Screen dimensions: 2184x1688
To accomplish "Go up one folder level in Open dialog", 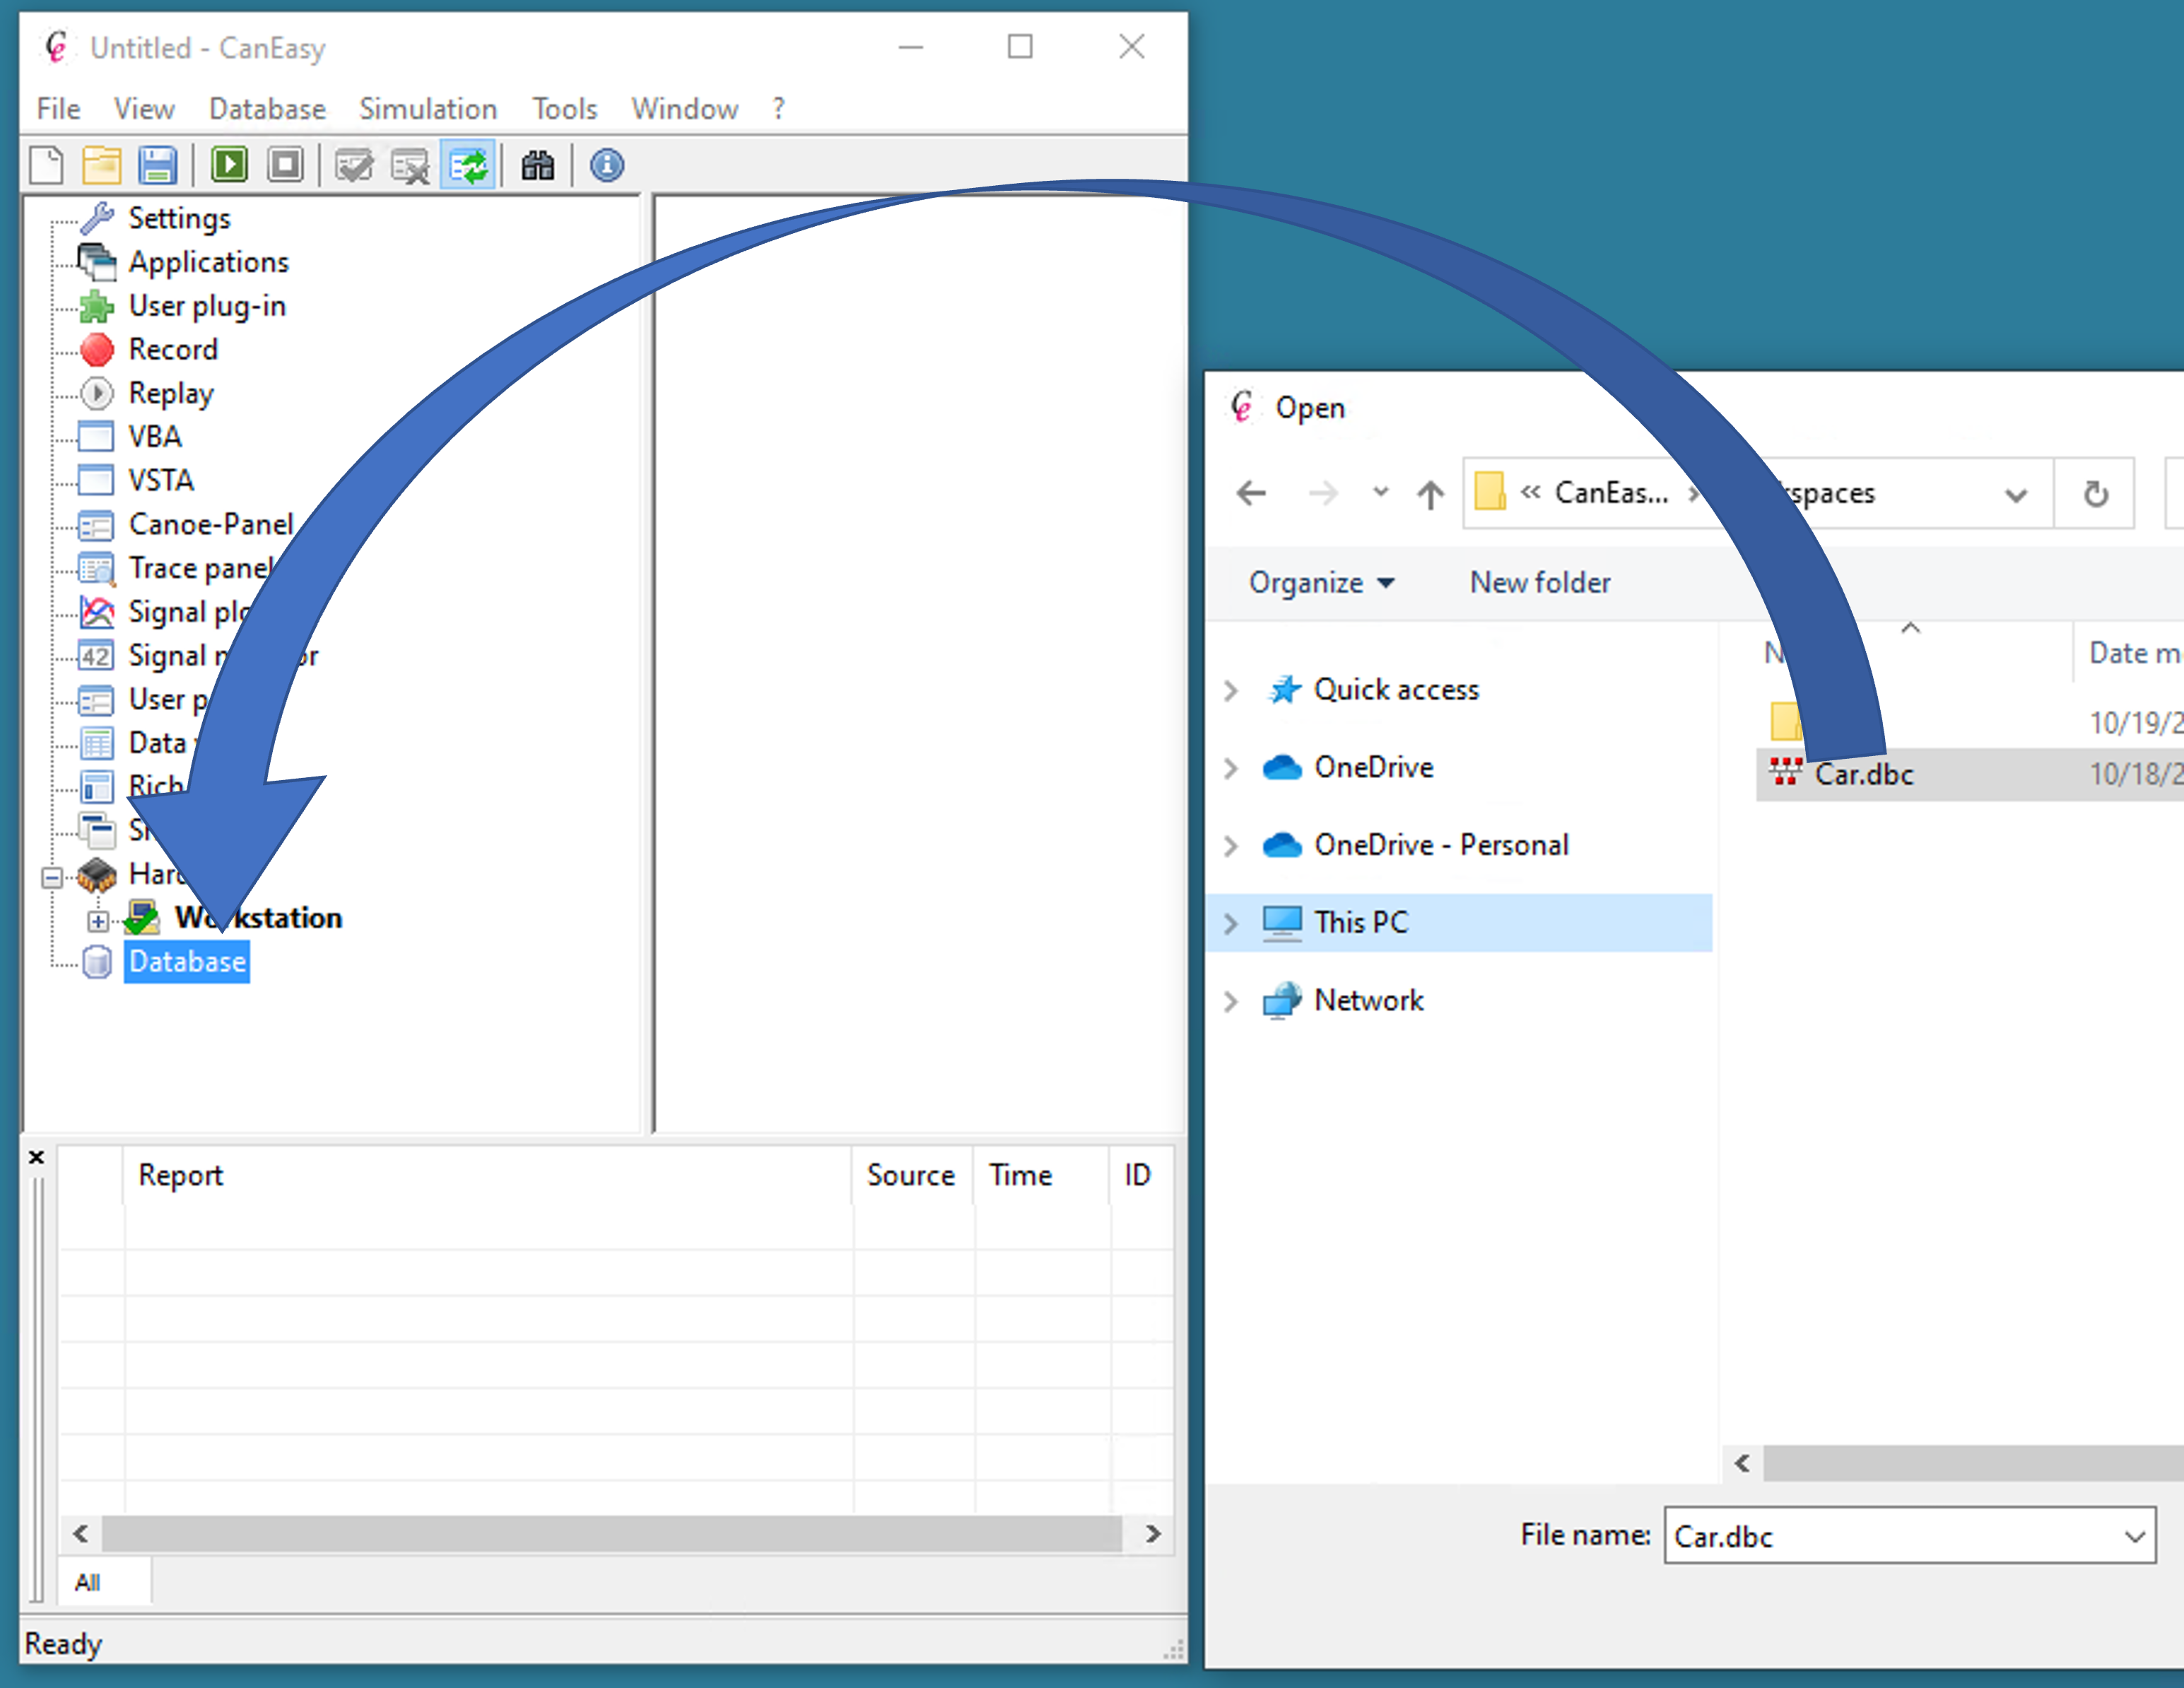I will [x=1430, y=494].
